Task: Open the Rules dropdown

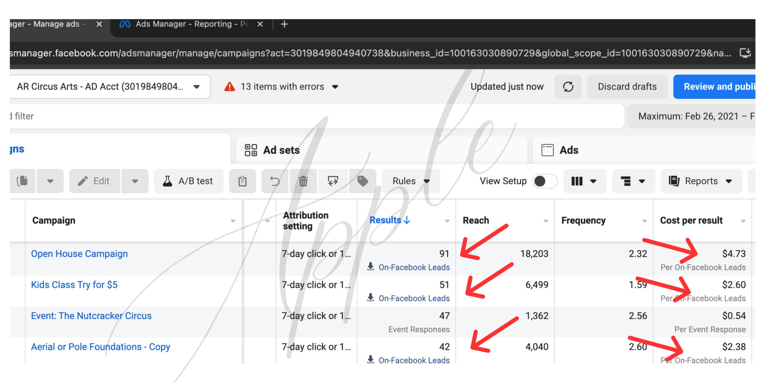Action: [x=411, y=181]
